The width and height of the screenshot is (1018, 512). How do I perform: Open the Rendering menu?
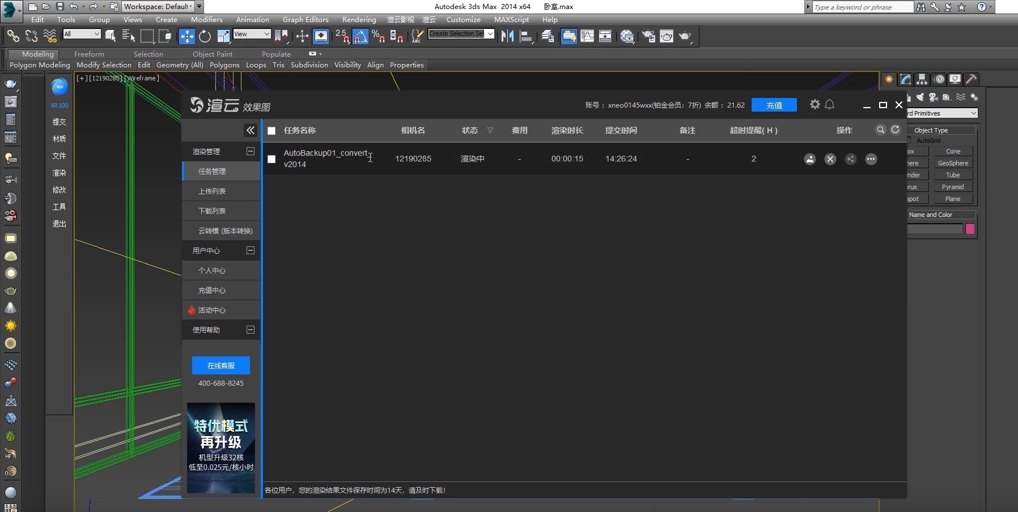(359, 19)
